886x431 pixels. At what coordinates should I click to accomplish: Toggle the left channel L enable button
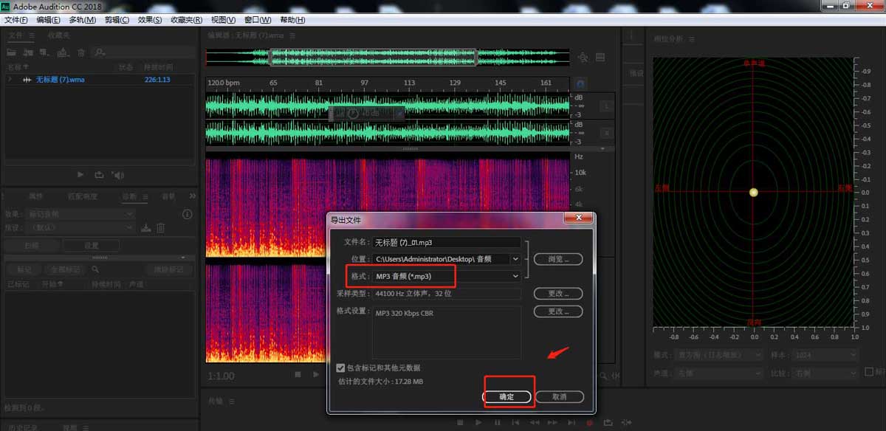point(606,106)
